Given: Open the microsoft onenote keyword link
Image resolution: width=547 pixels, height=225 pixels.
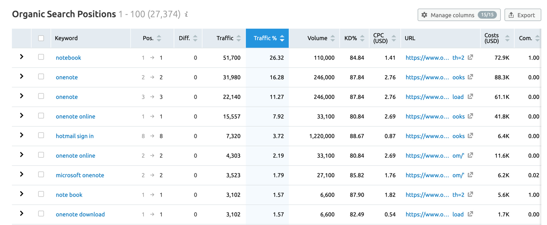Looking at the screenshot, I should 80,175.
